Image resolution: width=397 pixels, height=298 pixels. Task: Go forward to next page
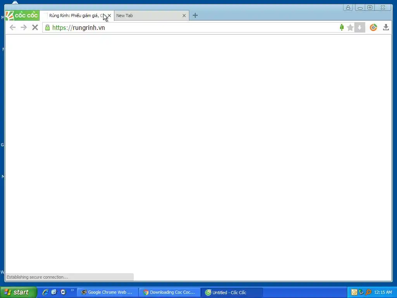coord(24,28)
